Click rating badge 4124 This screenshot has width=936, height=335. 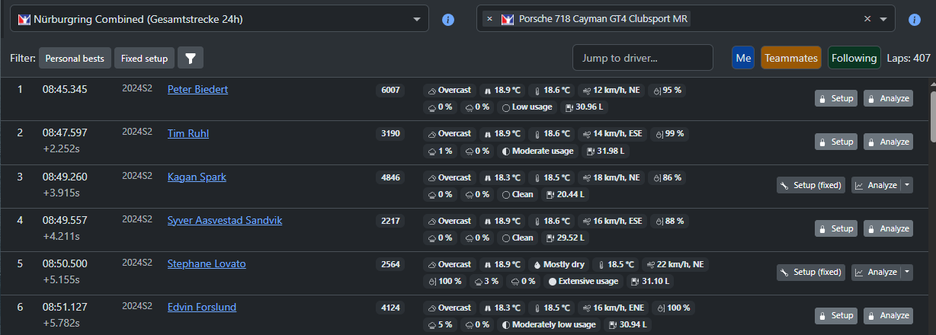390,308
